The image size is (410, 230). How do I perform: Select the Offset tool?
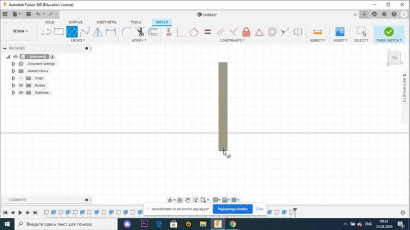click(153, 32)
